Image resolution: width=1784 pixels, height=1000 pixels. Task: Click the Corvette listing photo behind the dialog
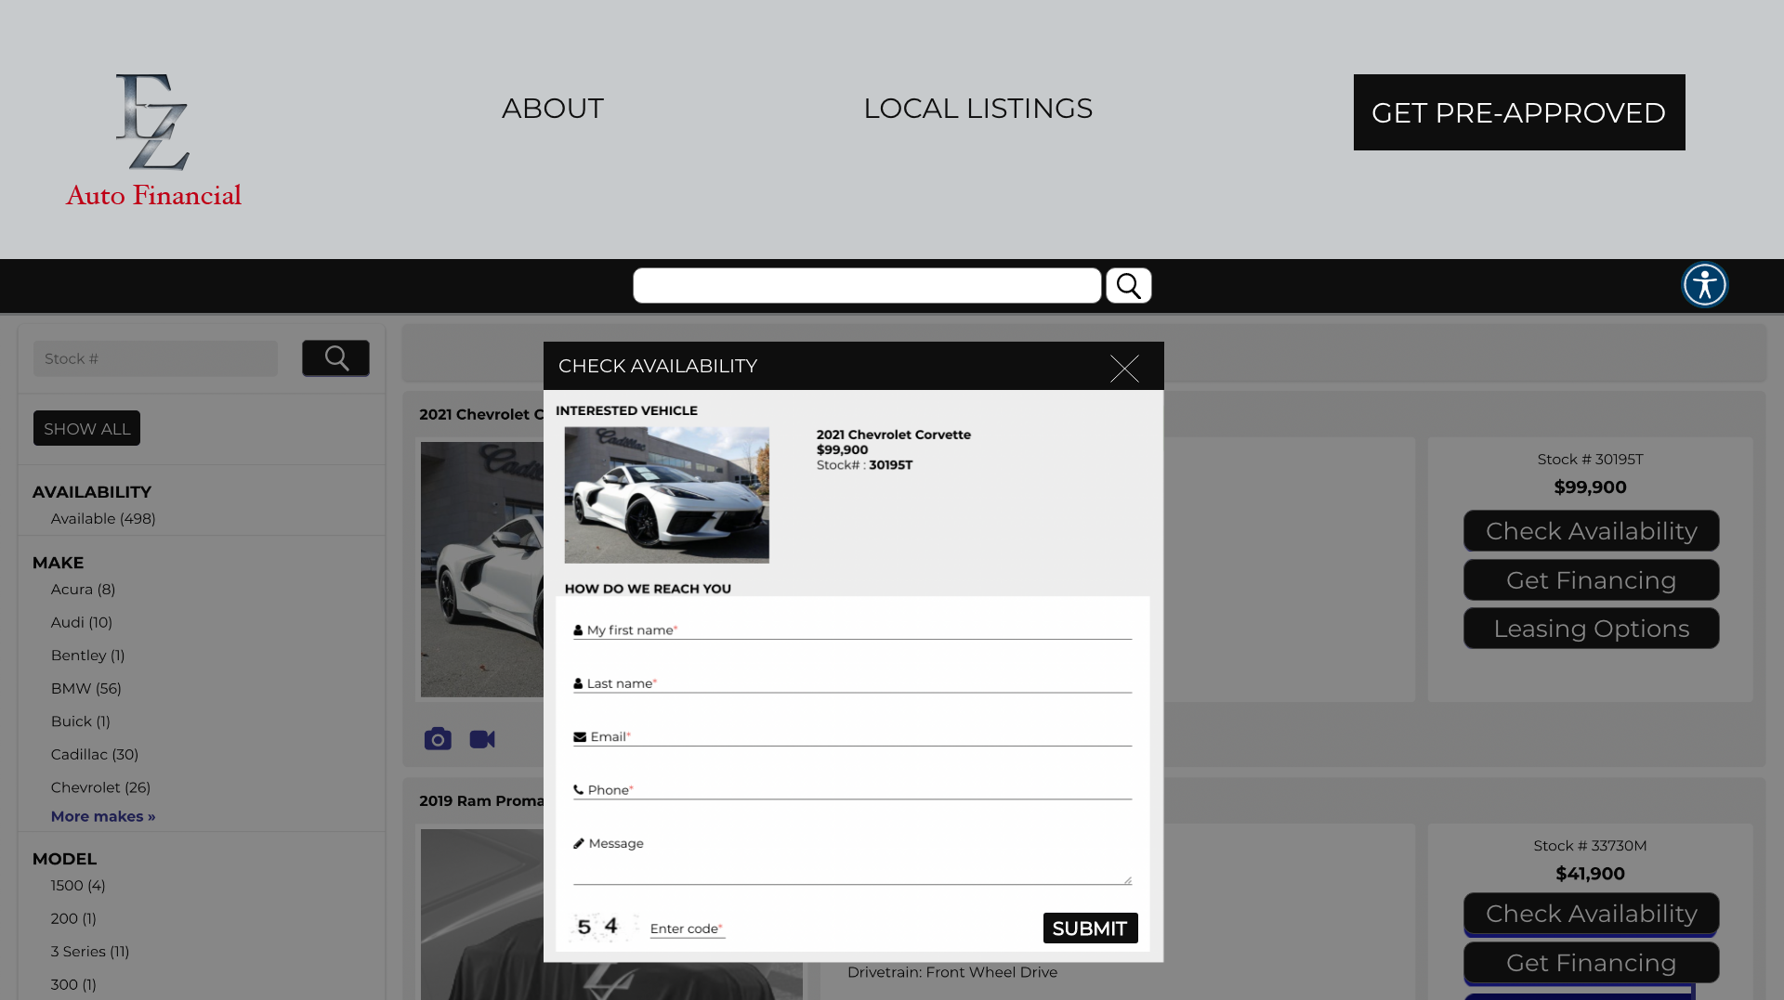click(x=482, y=569)
